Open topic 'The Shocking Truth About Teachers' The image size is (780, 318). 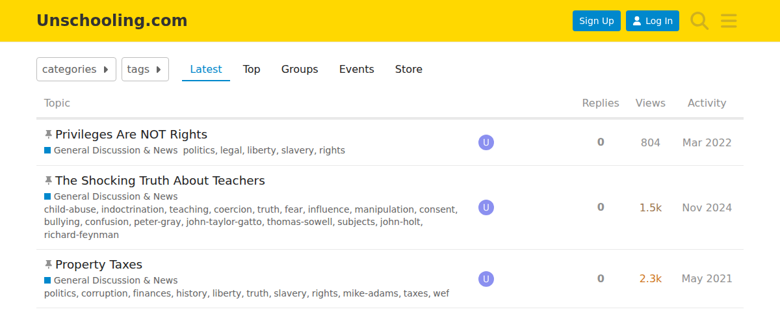tap(160, 181)
